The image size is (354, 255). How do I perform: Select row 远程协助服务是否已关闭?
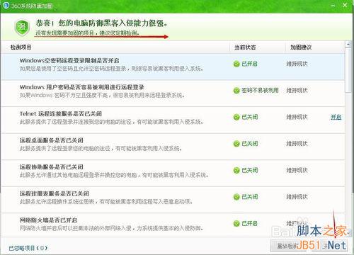pos(173,173)
